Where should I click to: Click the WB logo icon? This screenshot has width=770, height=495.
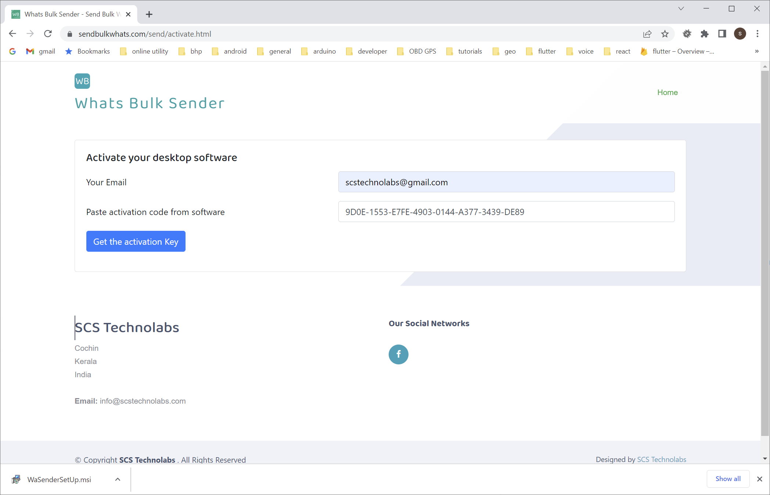(82, 81)
